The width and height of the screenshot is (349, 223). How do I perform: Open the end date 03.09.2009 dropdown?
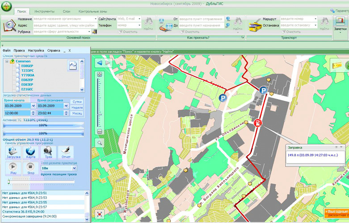pos(66,106)
